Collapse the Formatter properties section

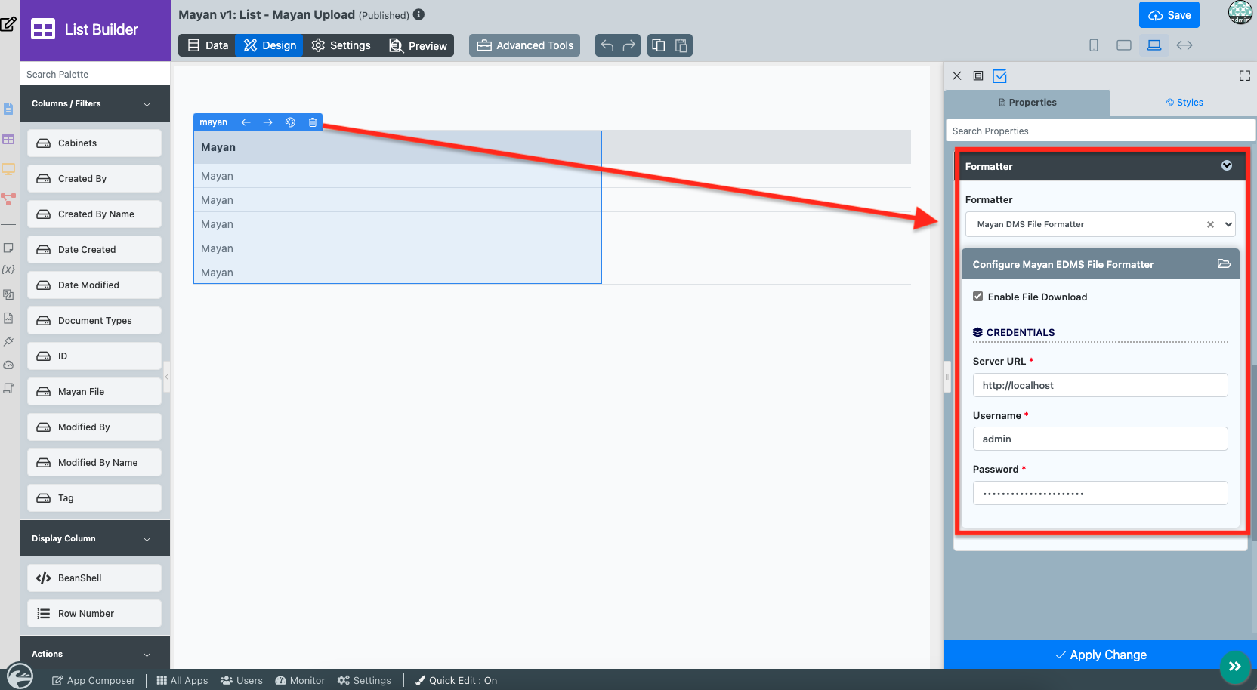click(x=1227, y=165)
